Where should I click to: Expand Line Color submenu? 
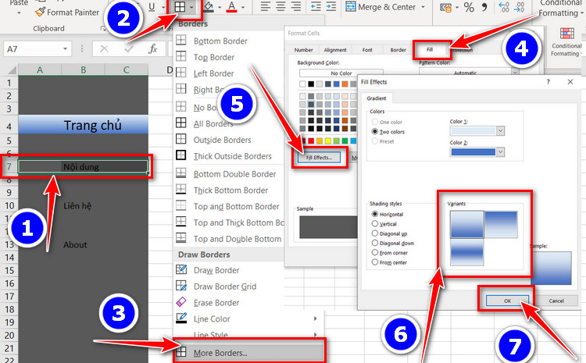pos(248,319)
